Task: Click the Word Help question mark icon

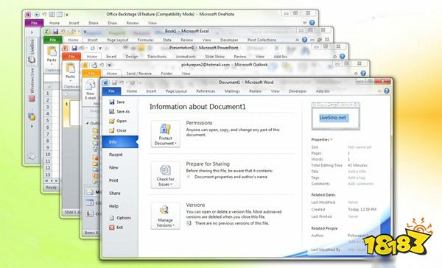Action: [x=387, y=91]
